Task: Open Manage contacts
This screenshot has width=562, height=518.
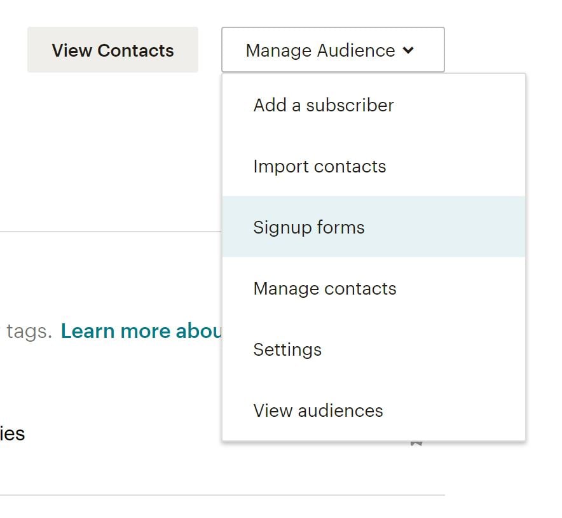Action: tap(324, 288)
